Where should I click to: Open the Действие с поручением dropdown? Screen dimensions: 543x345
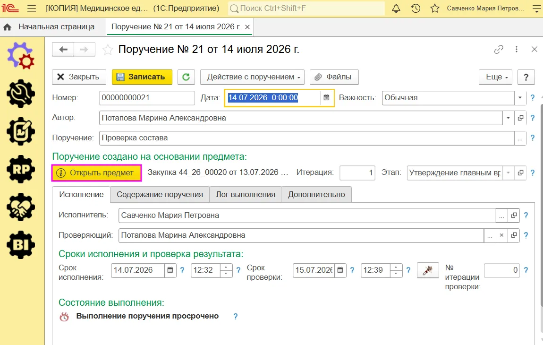click(x=252, y=77)
